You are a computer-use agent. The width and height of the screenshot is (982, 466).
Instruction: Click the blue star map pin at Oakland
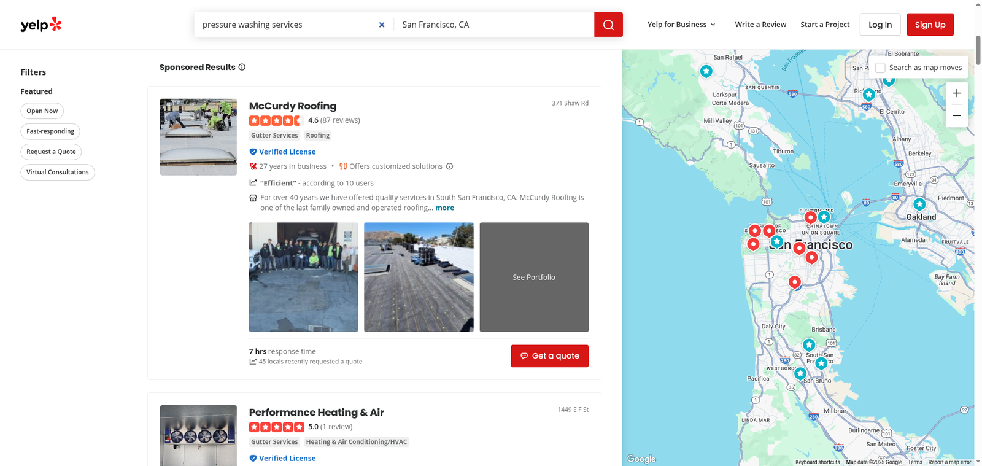pyautogui.click(x=919, y=204)
